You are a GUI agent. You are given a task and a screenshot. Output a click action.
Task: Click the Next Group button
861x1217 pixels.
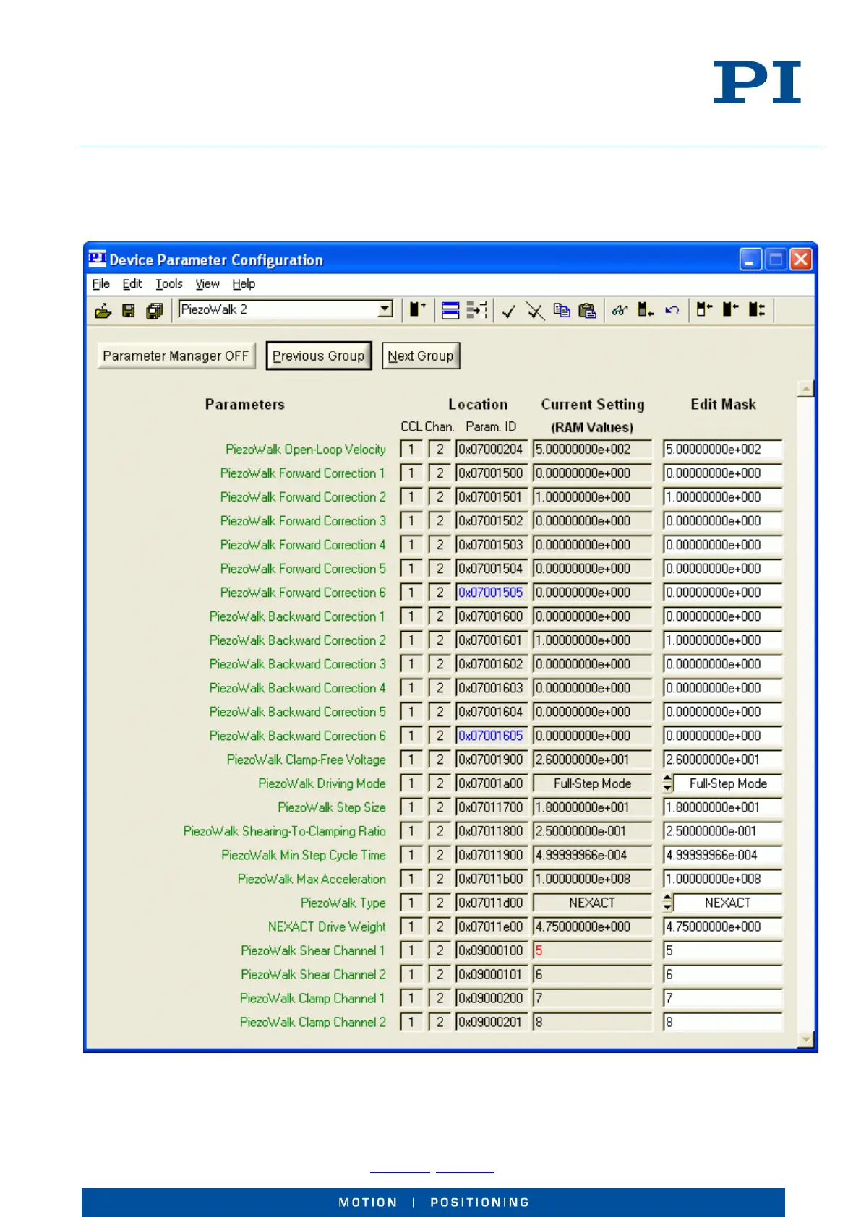tap(420, 356)
